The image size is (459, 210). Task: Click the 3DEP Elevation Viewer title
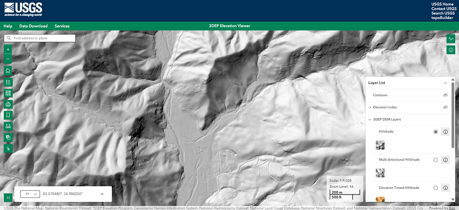(x=229, y=26)
